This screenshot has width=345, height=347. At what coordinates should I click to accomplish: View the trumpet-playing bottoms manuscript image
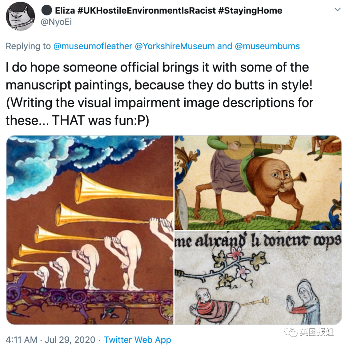coord(90,230)
